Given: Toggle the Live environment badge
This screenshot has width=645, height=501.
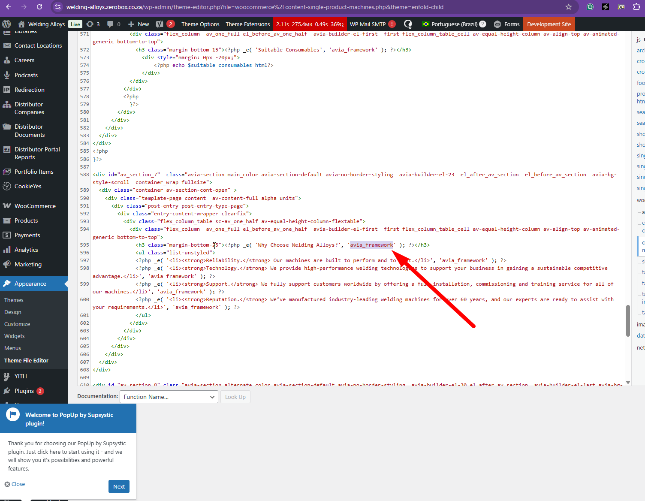Looking at the screenshot, I should point(75,24).
